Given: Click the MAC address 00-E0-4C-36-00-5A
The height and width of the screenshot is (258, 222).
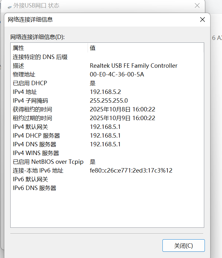Looking at the screenshot, I should pos(117,74).
